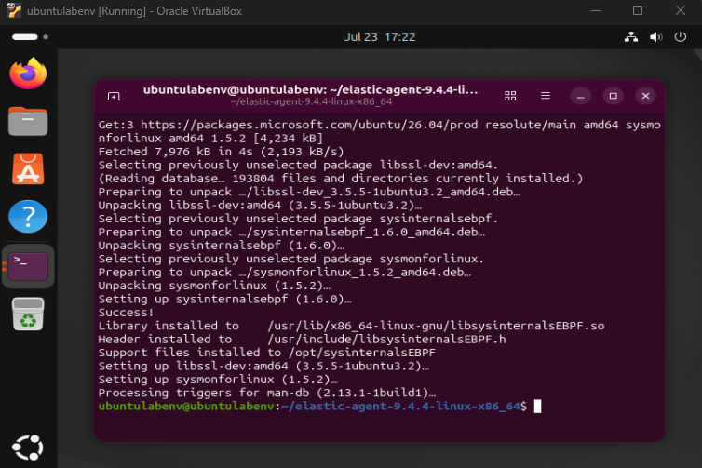Click 'Fetched 7,976 kB in 4s' line
Screen dimensions: 702x468
tap(221, 152)
